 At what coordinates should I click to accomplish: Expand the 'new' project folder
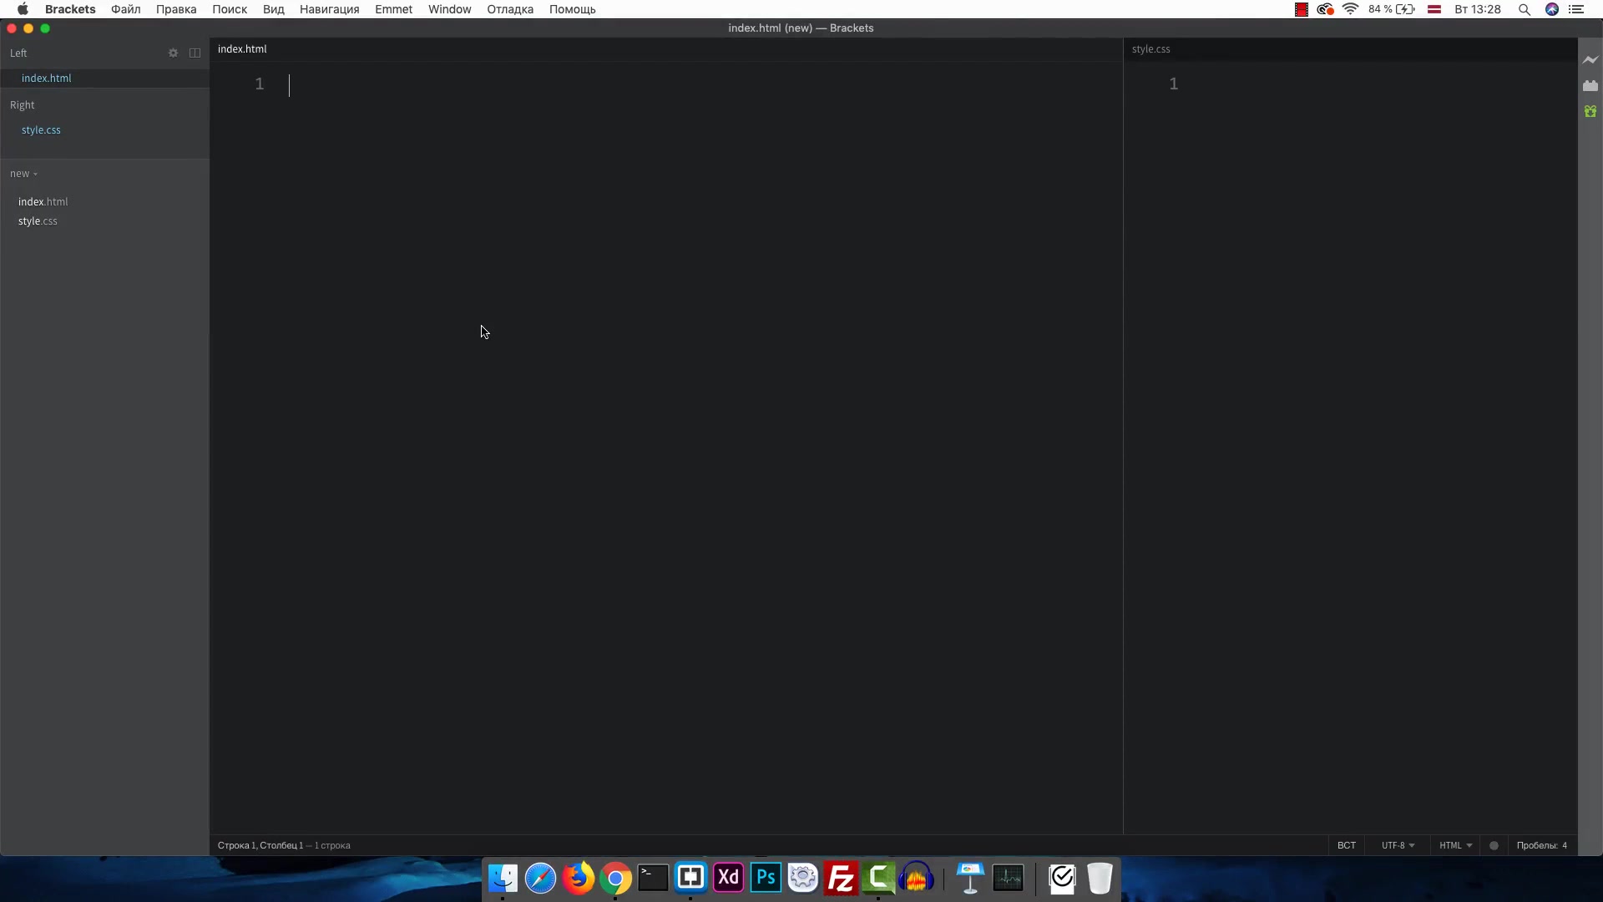click(34, 173)
